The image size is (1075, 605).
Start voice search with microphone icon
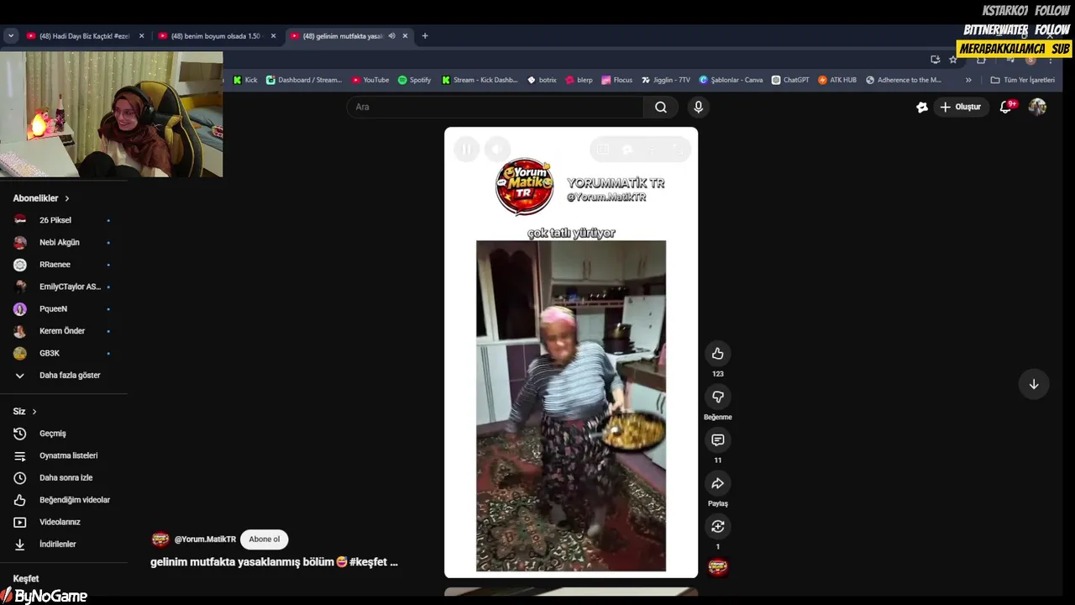tap(698, 107)
